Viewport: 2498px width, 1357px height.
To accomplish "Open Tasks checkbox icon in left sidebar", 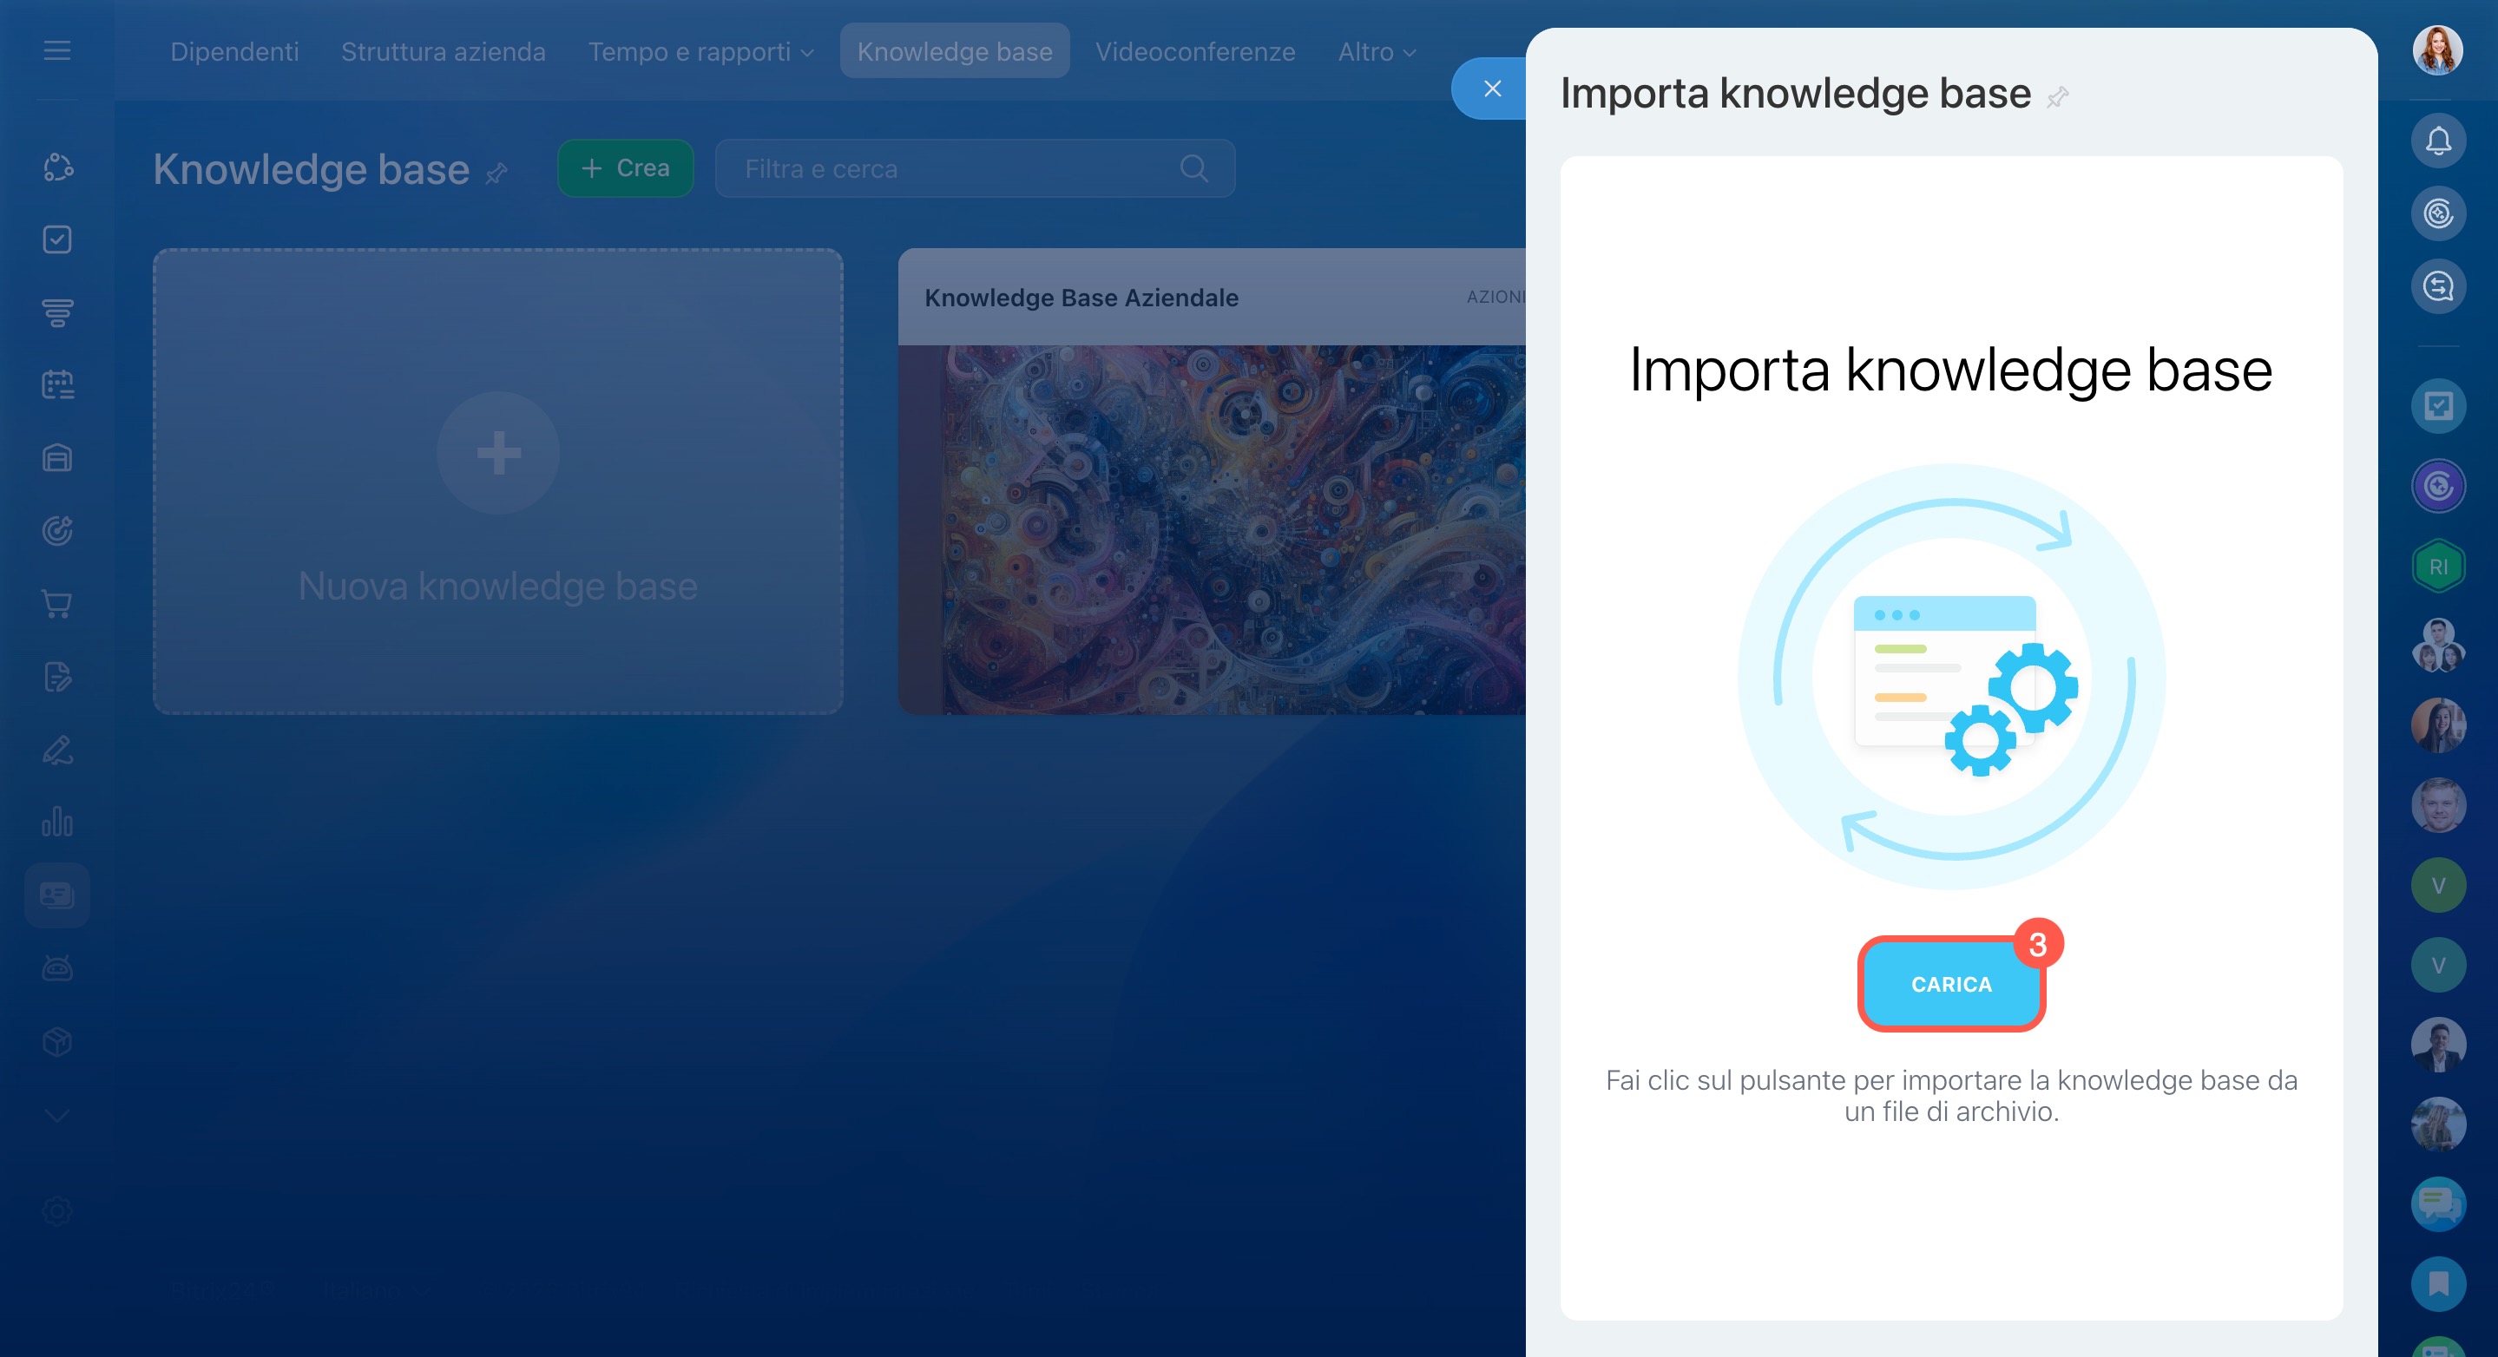I will [57, 239].
